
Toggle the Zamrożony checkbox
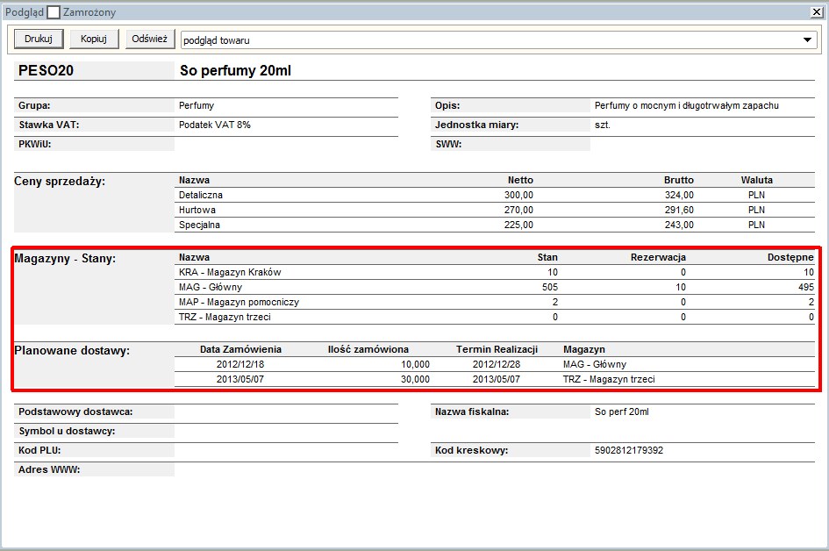click(x=54, y=12)
